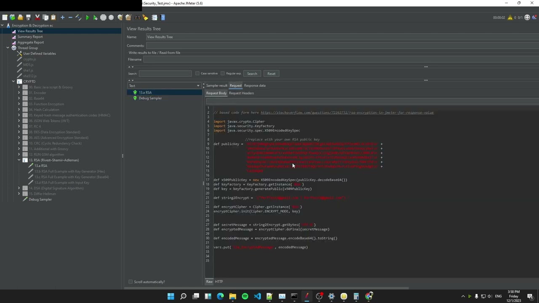Open the Request Headers tab
This screenshot has width=539, height=303.
241,93
